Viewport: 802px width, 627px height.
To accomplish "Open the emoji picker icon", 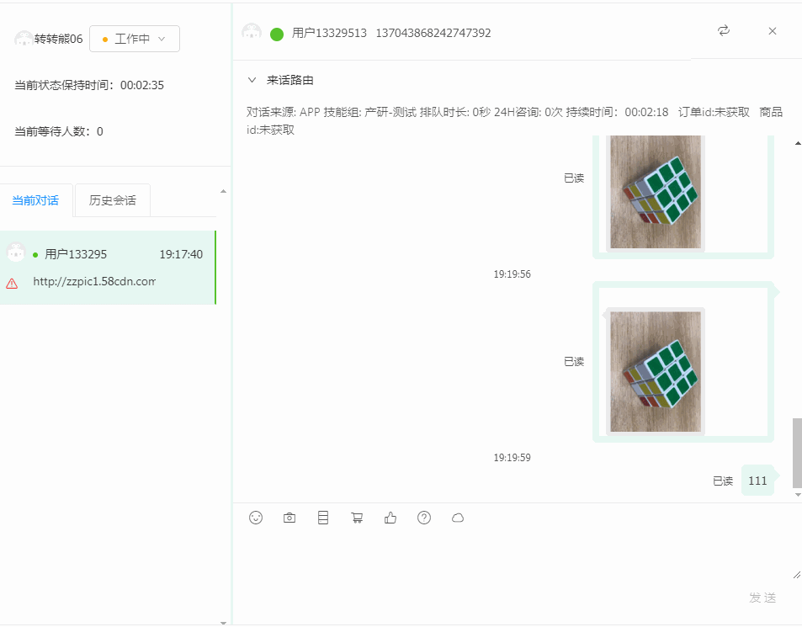I will pyautogui.click(x=255, y=518).
